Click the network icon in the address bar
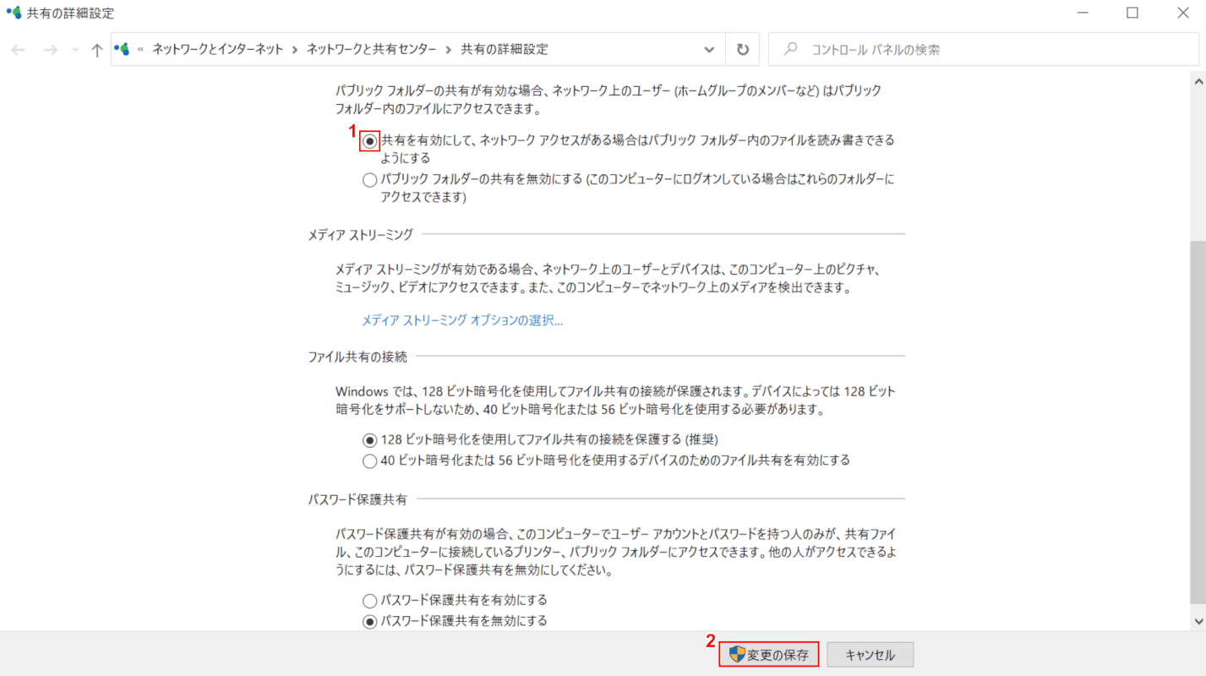1206x676 pixels. [123, 49]
